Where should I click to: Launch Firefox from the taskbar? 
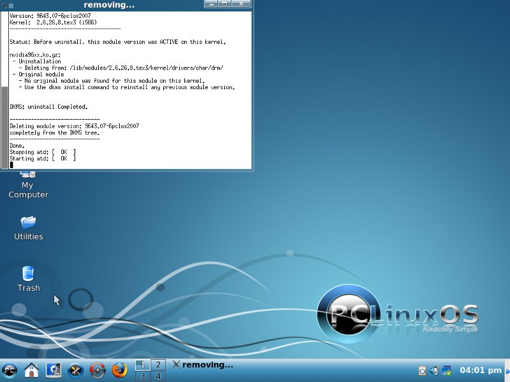(x=119, y=370)
